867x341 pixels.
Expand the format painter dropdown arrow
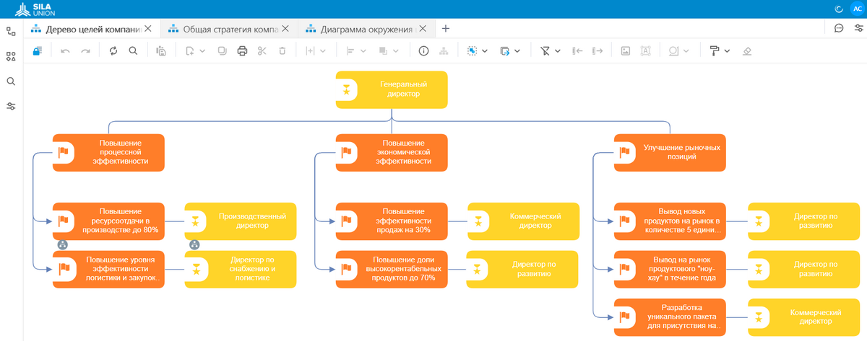tap(727, 50)
